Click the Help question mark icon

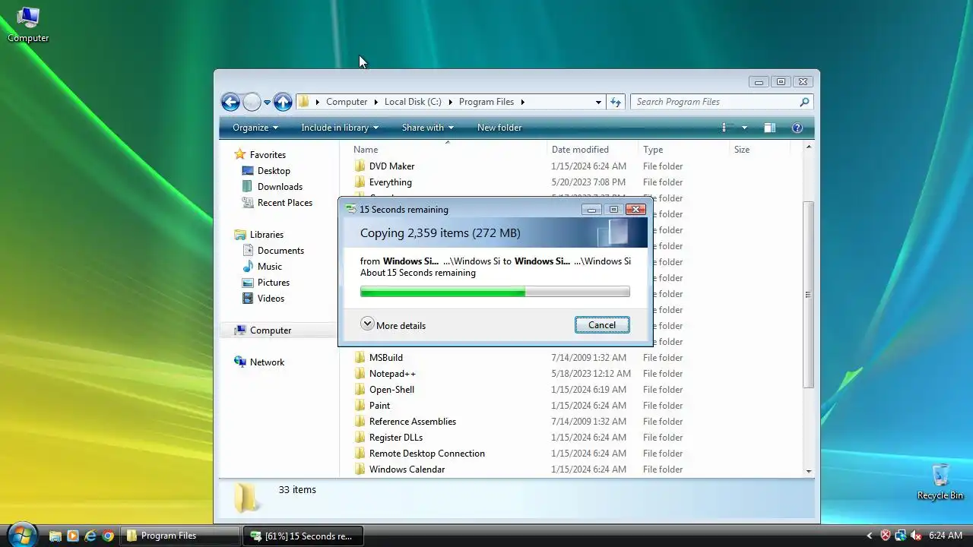pyautogui.click(x=797, y=128)
